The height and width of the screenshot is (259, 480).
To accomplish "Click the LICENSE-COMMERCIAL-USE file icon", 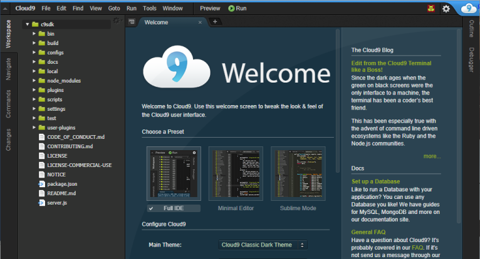I will pos(41,165).
